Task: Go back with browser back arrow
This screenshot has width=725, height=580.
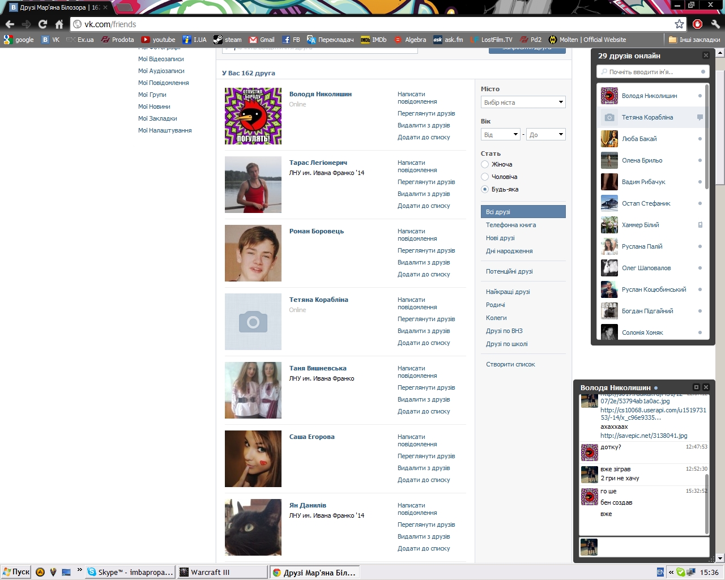Action: 10,24
